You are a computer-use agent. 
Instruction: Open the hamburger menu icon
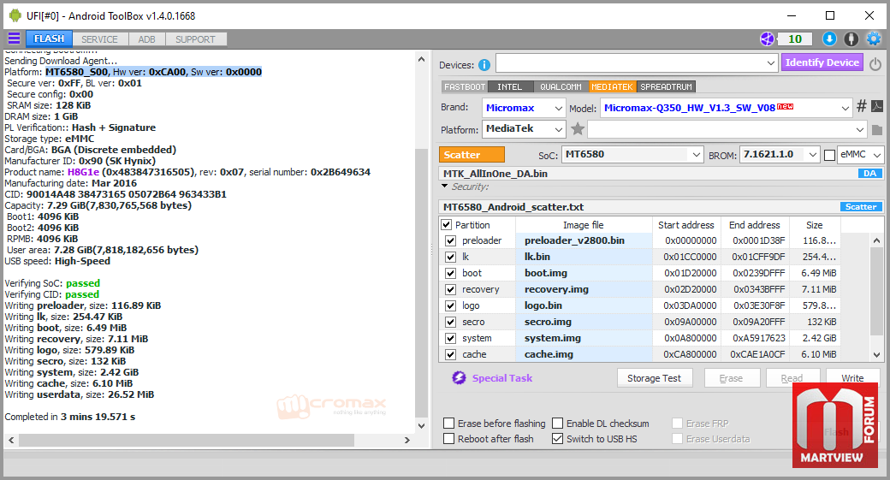click(14, 39)
